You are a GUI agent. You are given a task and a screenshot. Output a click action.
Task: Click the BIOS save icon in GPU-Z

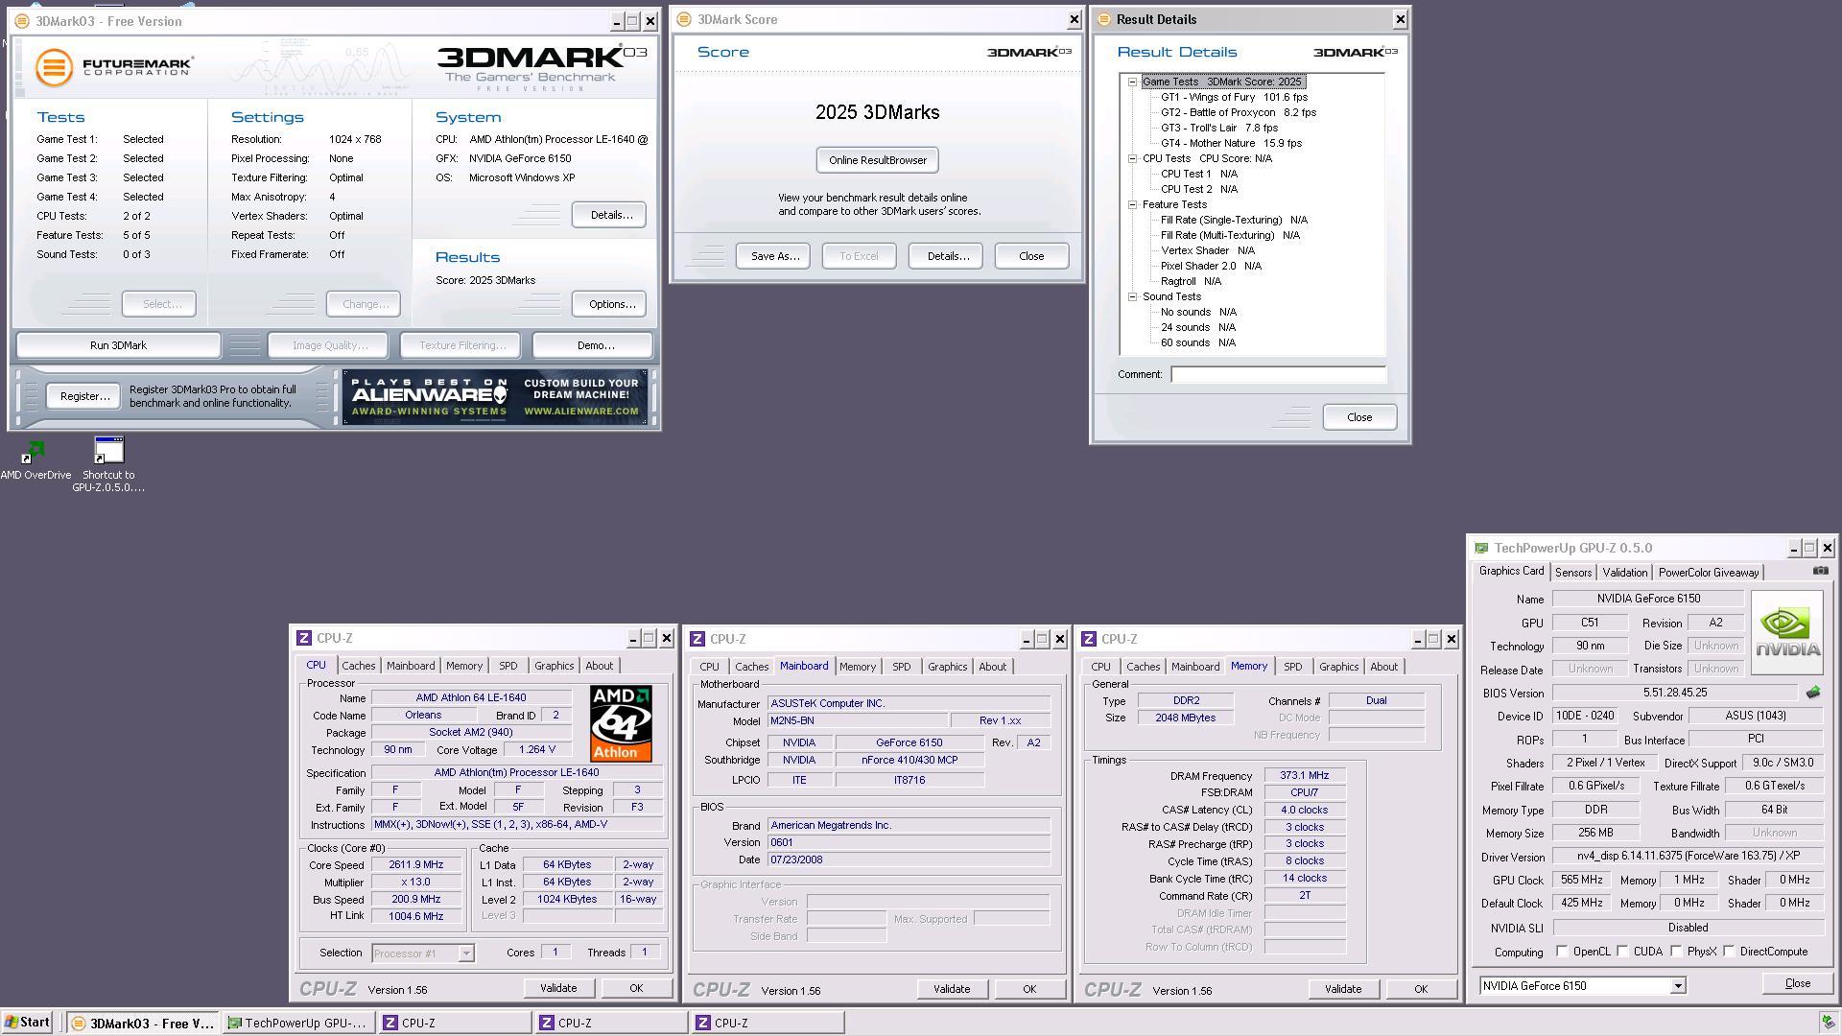point(1812,693)
